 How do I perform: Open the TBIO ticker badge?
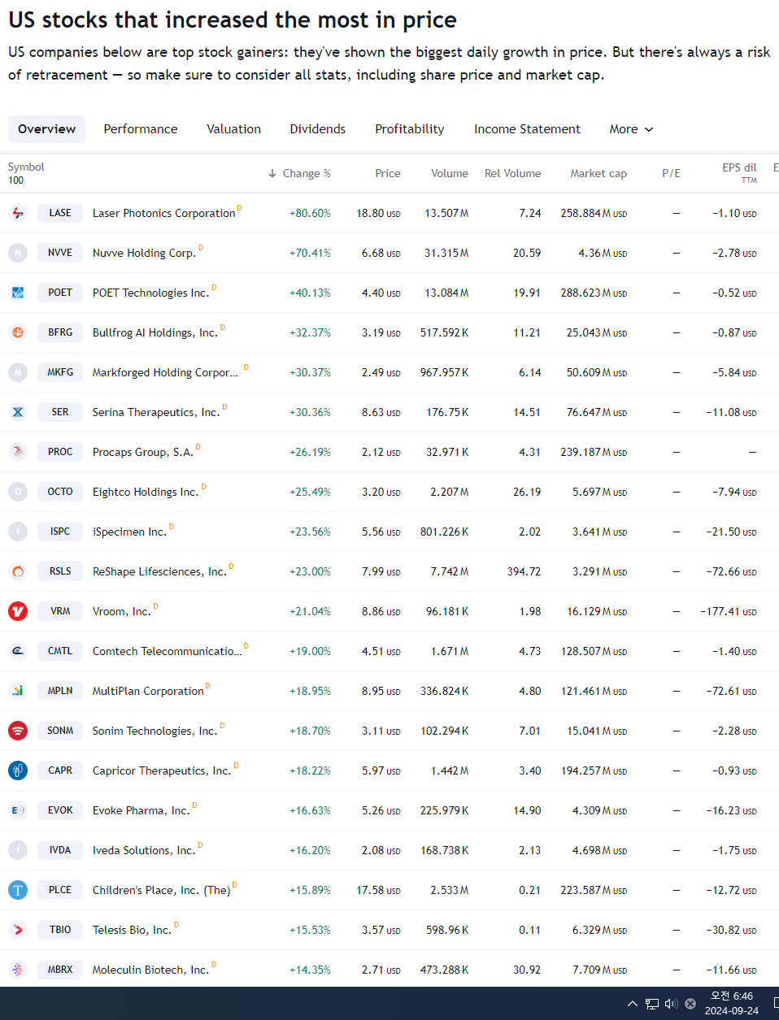pyautogui.click(x=60, y=930)
